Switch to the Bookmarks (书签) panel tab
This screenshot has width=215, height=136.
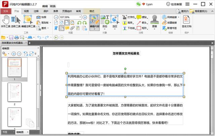coord(5,132)
